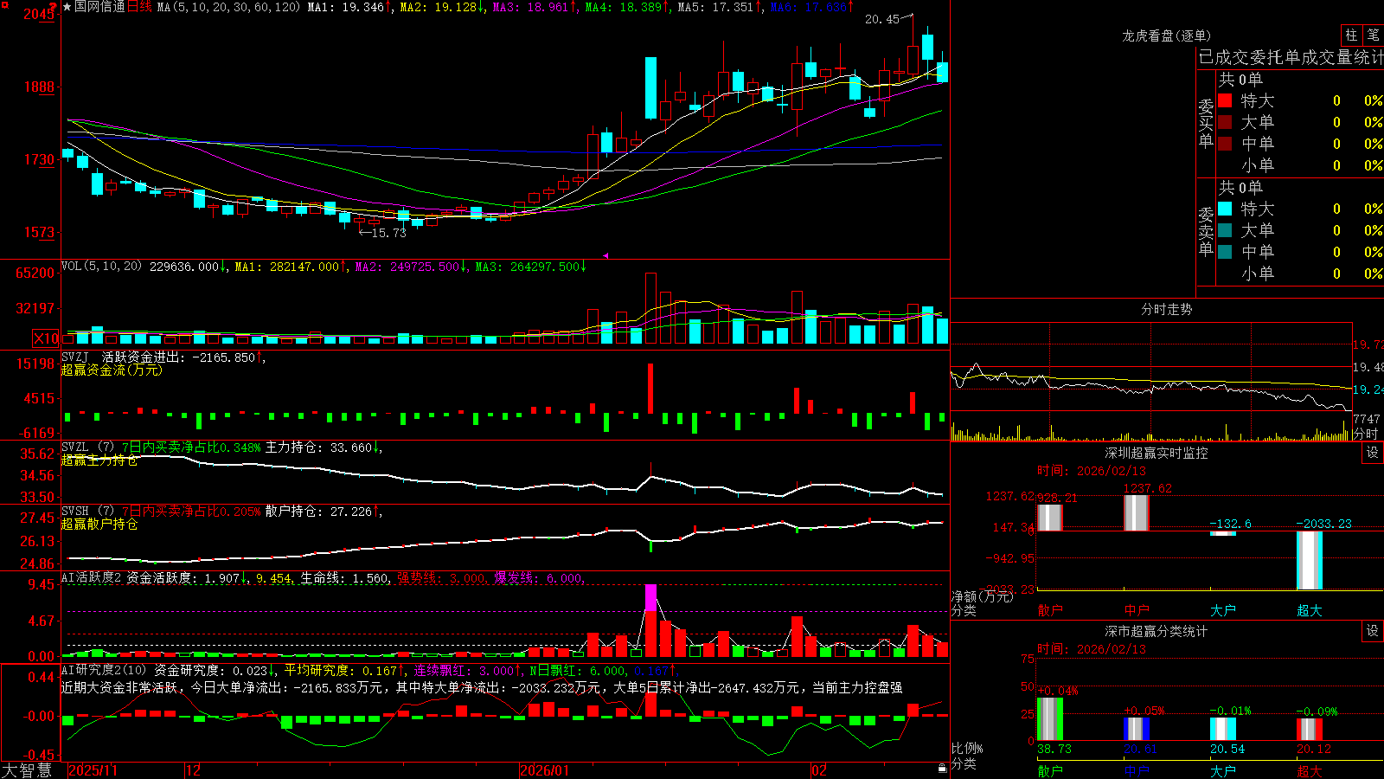
Task: Click the 委买单 vertical section label
Action: point(1206,123)
